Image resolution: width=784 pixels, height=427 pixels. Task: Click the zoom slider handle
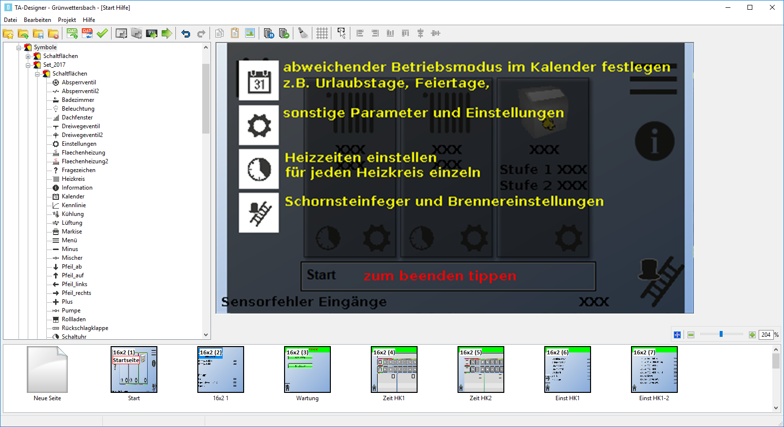721,334
